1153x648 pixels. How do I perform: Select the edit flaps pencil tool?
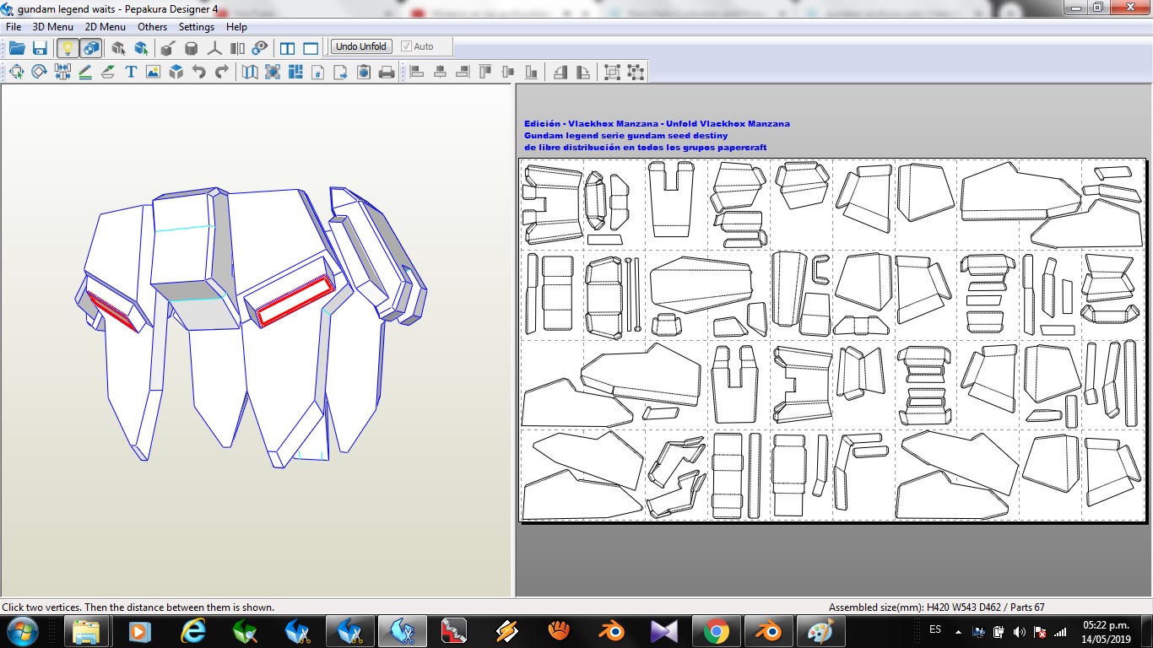(84, 72)
